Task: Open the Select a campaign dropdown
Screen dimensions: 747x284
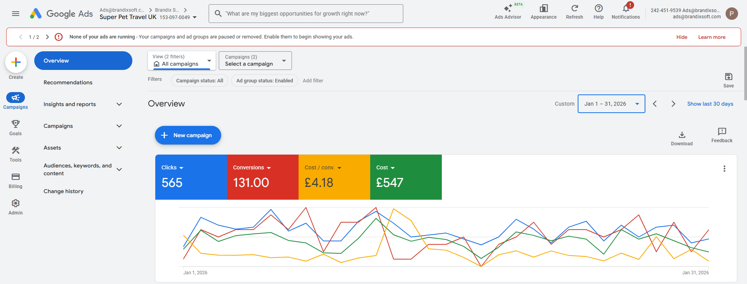Action: coord(255,61)
